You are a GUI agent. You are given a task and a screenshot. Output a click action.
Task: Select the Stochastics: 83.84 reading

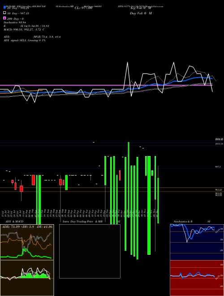point(15,22)
